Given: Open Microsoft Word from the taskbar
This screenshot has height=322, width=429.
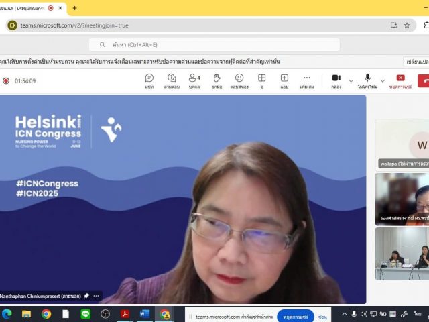Looking at the screenshot, I should [145, 314].
